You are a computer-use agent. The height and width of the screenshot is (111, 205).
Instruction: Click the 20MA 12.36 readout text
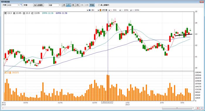point(47,13)
